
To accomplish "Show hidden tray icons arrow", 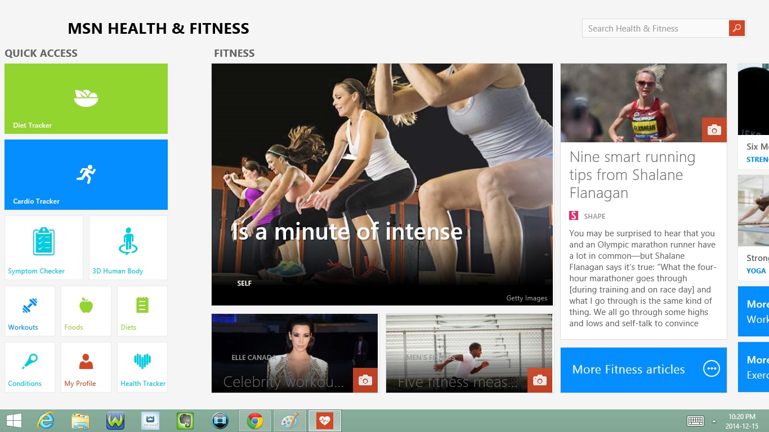I will [x=714, y=421].
